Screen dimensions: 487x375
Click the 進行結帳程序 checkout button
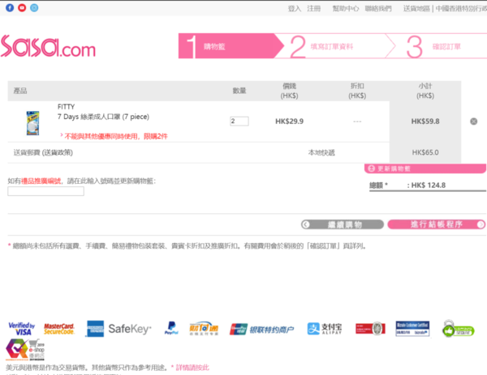[437, 224]
